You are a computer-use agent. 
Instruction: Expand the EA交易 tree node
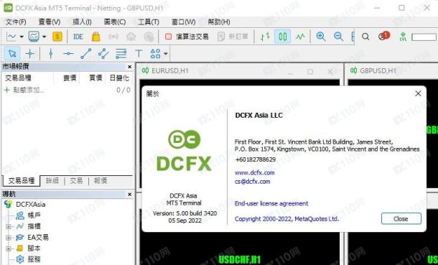pos(8,238)
